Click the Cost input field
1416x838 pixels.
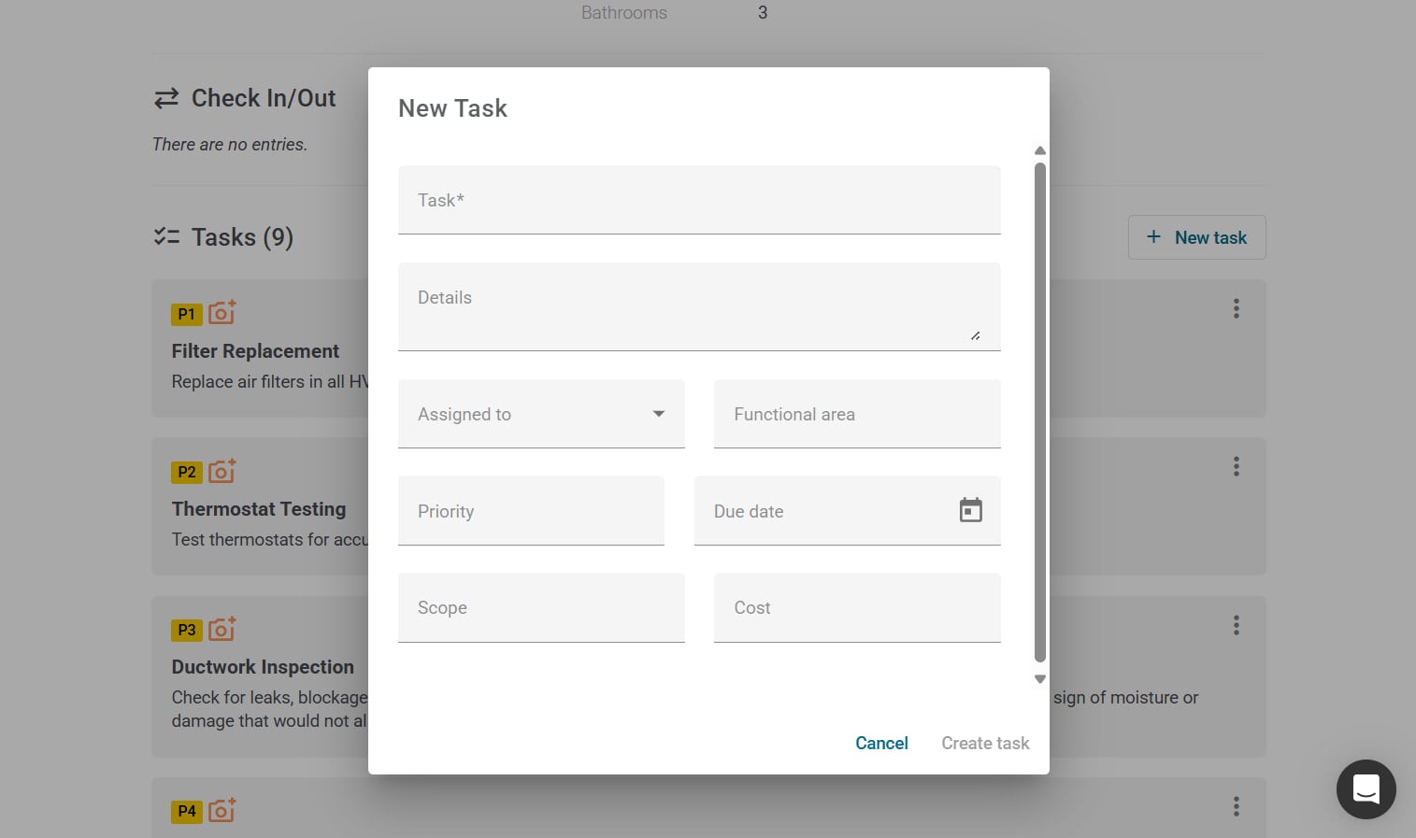(x=857, y=608)
